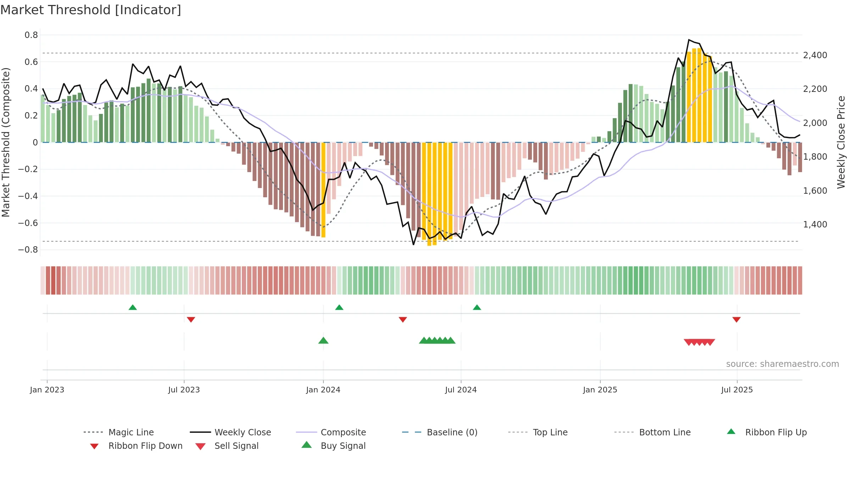Click the 2,400 price axis label
Viewport: 851px width, 479px height.
(x=815, y=55)
